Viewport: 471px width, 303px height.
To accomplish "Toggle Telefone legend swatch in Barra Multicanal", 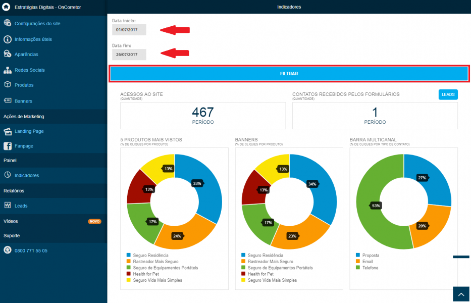I will 358,268.
